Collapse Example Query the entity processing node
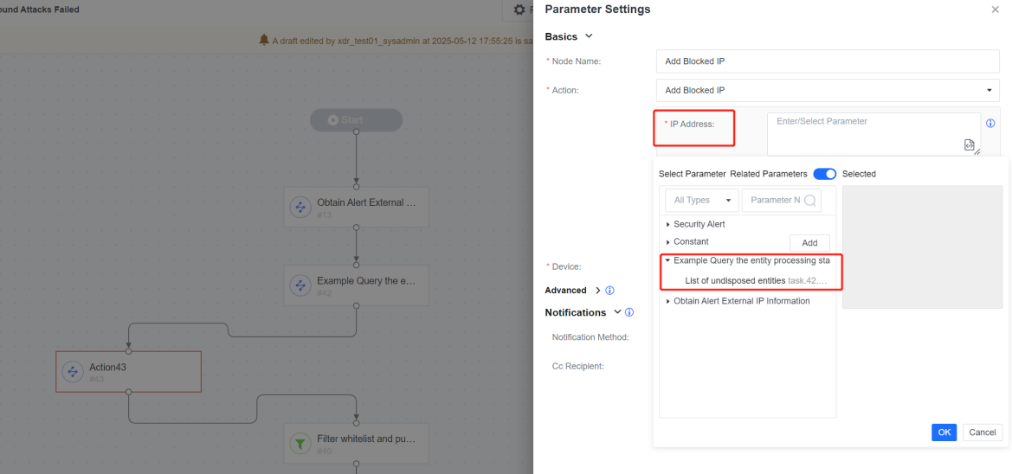 668,260
